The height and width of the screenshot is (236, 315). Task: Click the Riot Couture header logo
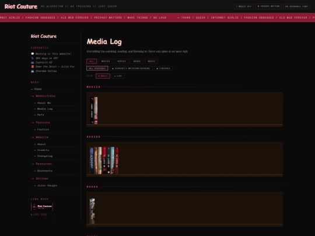coord(21,6)
